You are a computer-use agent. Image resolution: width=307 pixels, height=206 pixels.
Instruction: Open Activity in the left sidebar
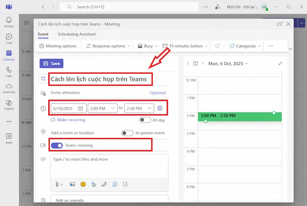coord(9,22)
